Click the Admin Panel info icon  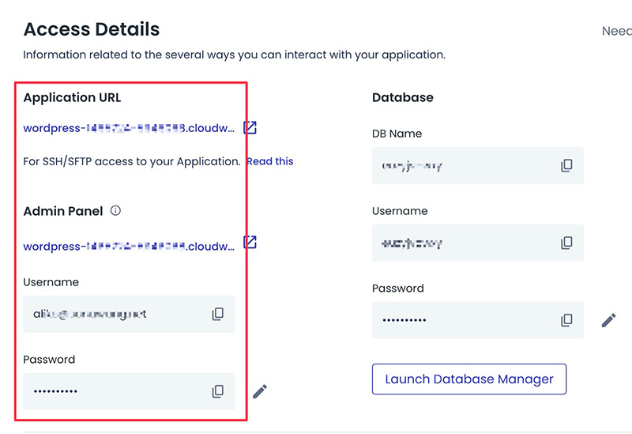pos(115,211)
